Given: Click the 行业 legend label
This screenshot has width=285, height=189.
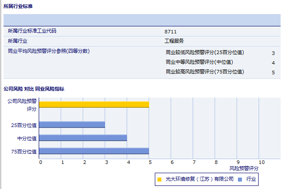Looking at the screenshot, I should pos(251,179).
